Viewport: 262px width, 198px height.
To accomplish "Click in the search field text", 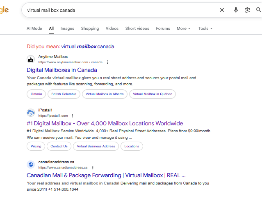I will pos(51,10).
